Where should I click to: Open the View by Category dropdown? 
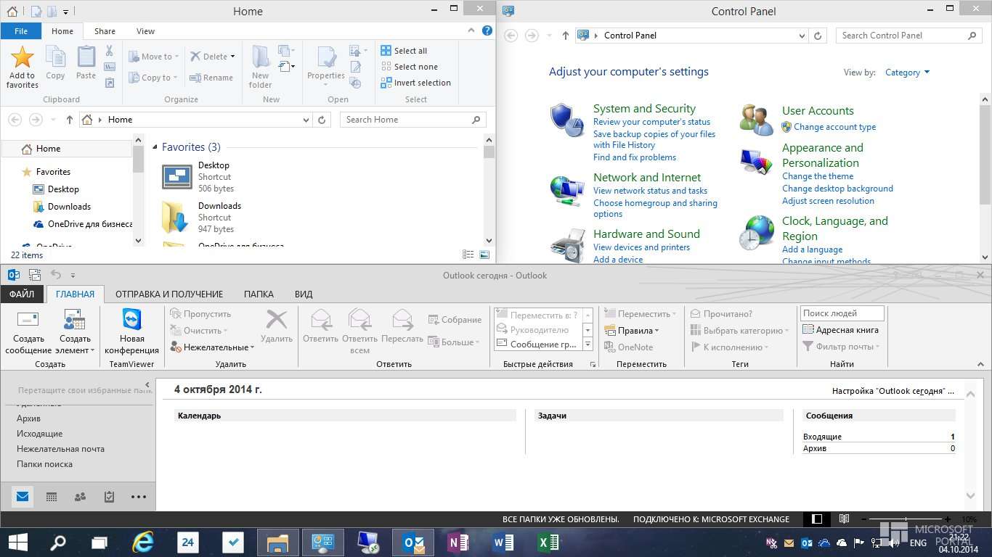tap(907, 73)
